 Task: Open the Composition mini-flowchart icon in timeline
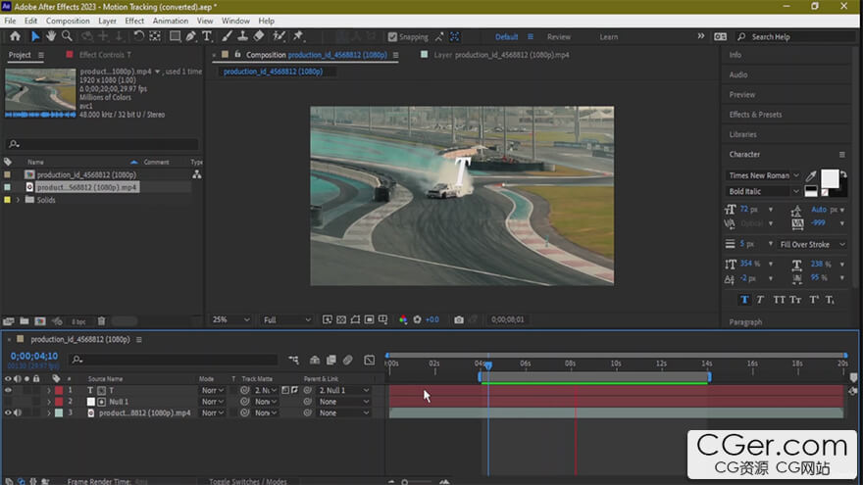(293, 360)
